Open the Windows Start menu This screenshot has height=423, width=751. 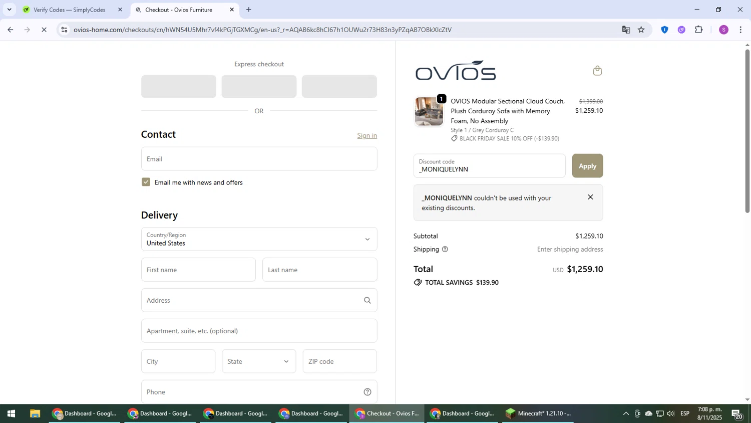pyautogui.click(x=11, y=413)
